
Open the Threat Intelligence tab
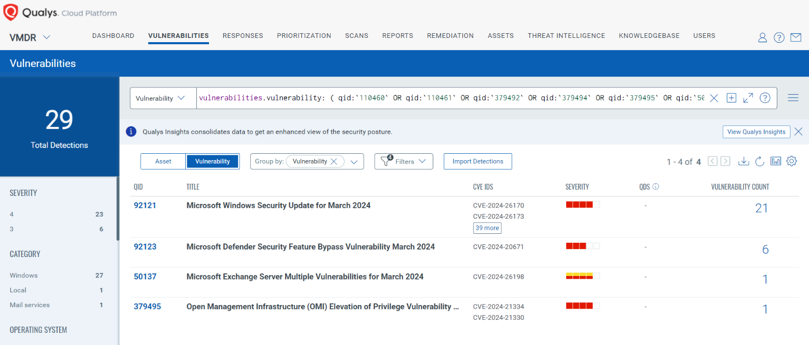click(566, 36)
